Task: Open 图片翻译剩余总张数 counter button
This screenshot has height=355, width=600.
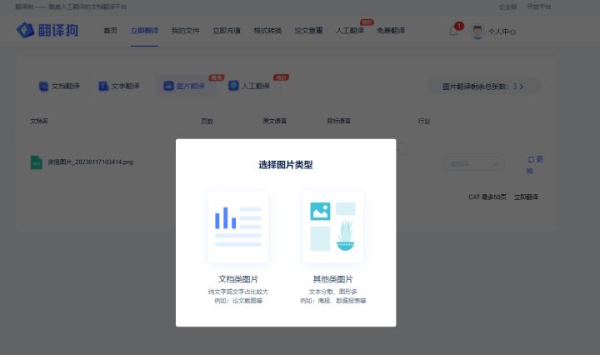Action: (483, 87)
